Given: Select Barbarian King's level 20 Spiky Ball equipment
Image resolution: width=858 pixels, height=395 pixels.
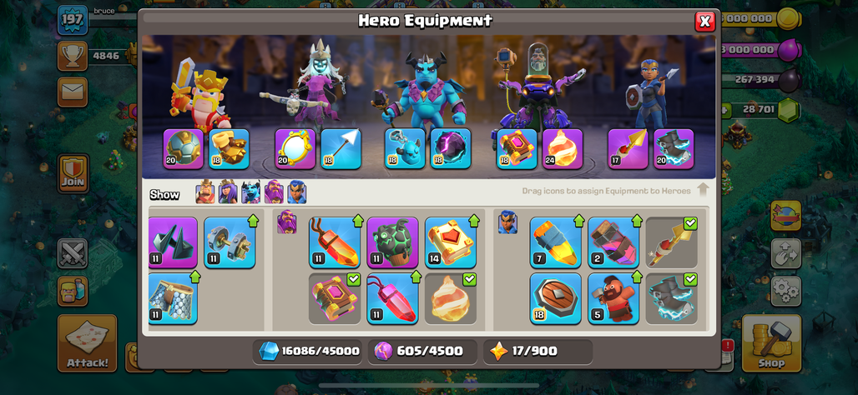Looking at the screenshot, I should coord(184,149).
